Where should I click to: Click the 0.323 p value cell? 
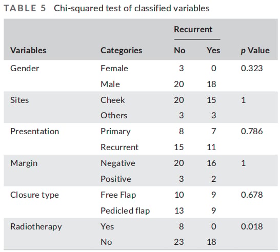tap(252, 68)
